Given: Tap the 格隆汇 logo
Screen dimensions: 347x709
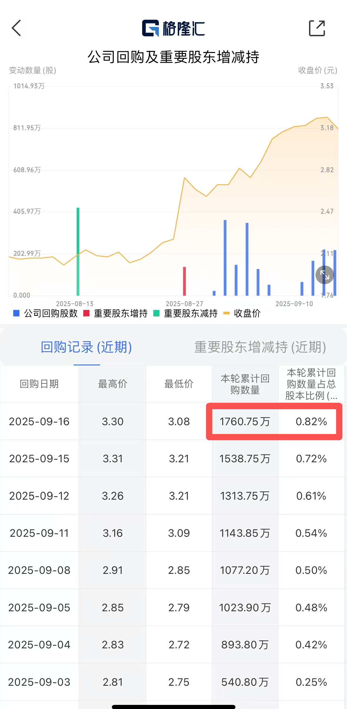Looking at the screenshot, I should [173, 28].
